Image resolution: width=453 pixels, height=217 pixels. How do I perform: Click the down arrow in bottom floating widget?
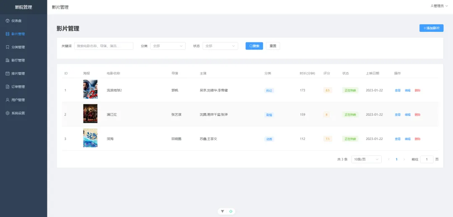click(x=222, y=211)
